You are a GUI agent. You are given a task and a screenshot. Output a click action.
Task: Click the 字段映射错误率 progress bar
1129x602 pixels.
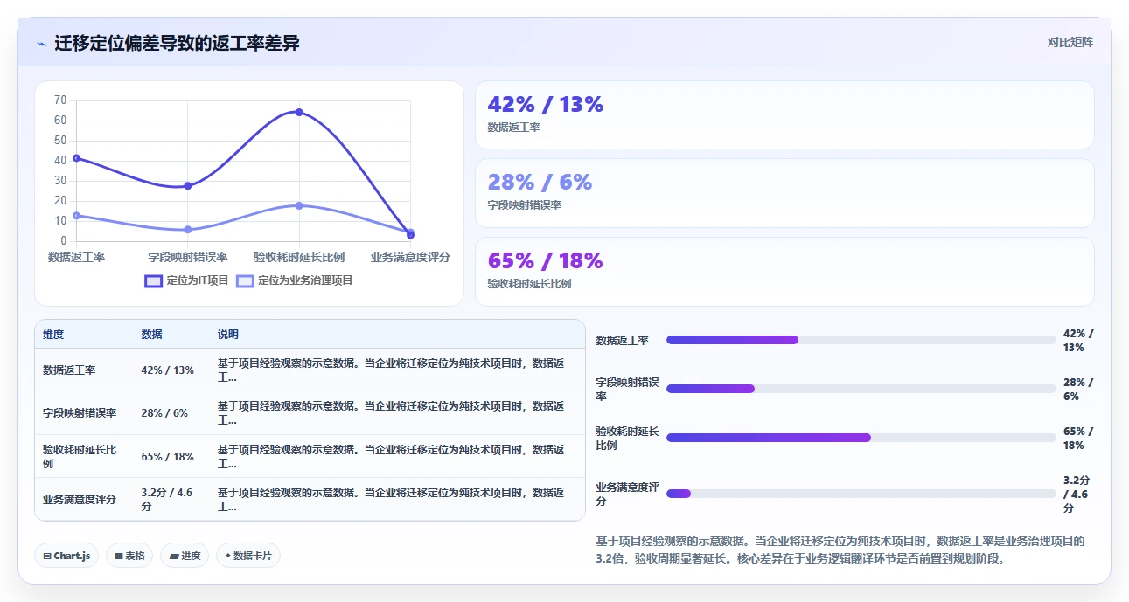pos(861,389)
